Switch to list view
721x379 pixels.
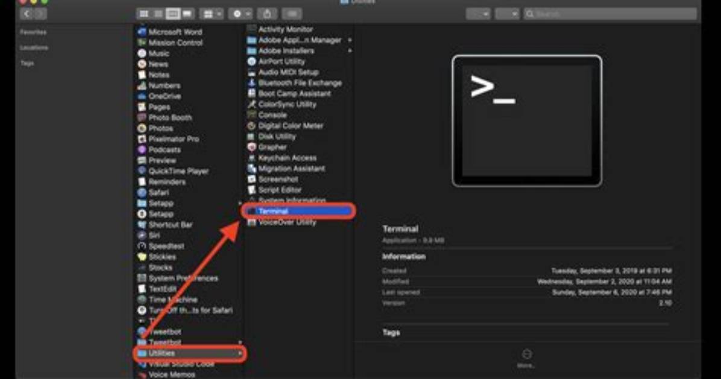(x=158, y=14)
